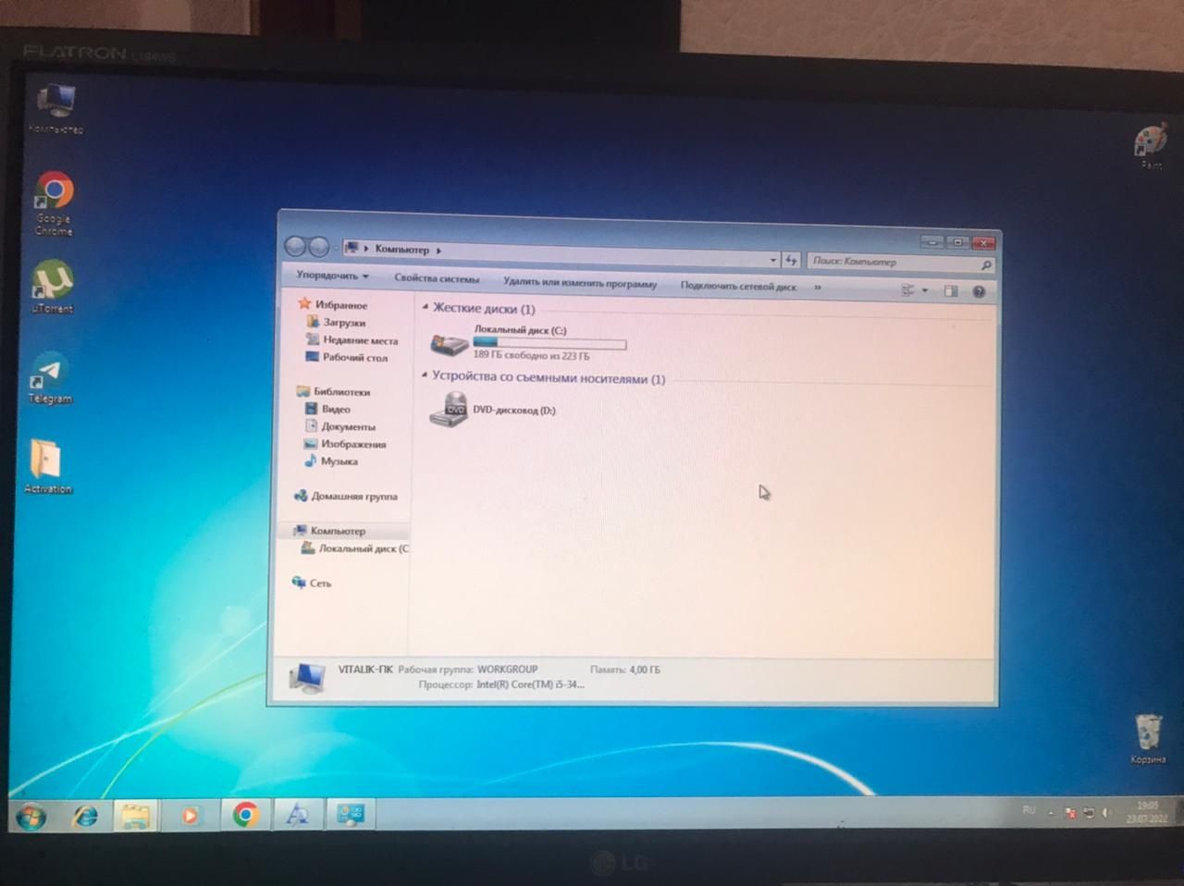
Task: Open Internet Explorer from the taskbar
Action: 85,815
